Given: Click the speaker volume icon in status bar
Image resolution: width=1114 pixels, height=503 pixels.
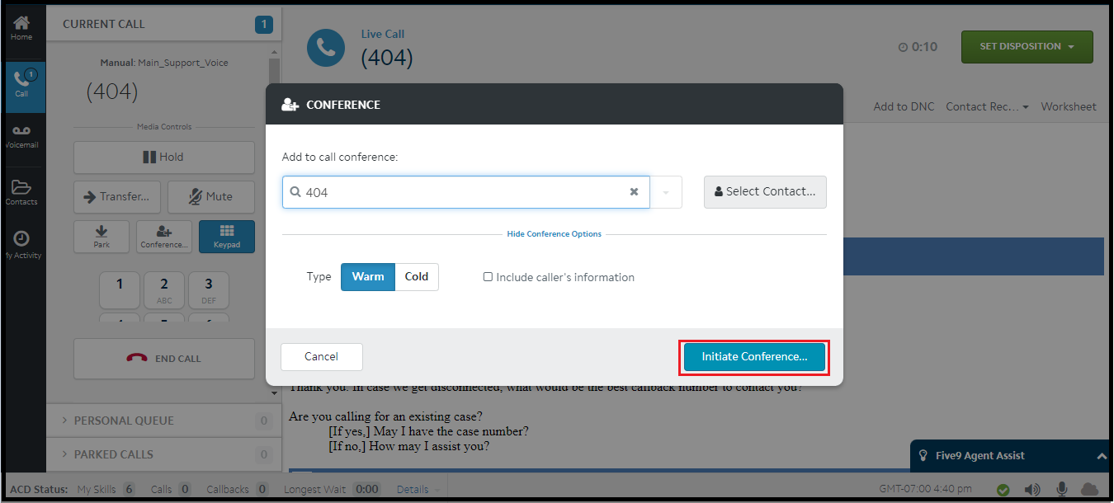Looking at the screenshot, I should tap(1032, 490).
